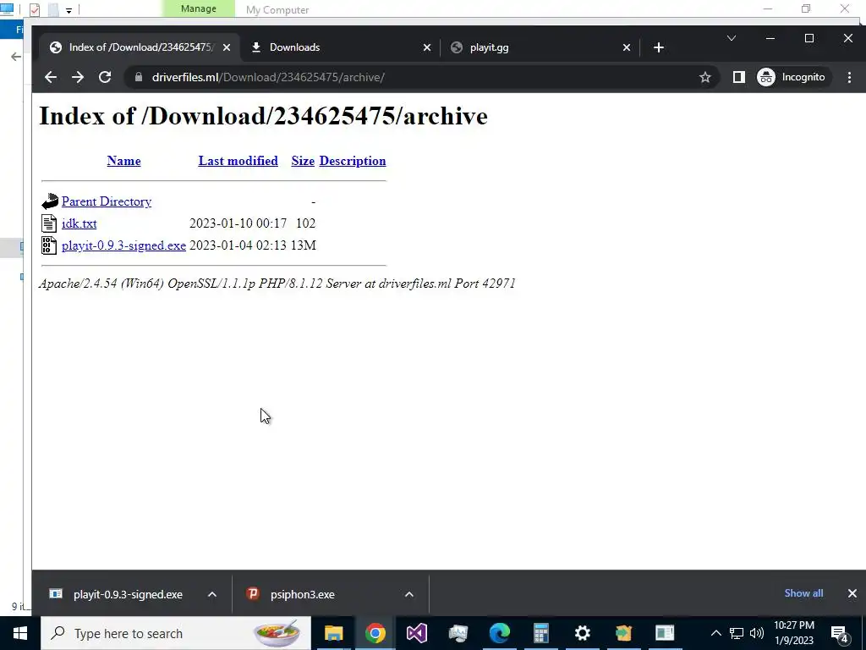Switch to the playit.gg tab
The height and width of the screenshot is (650, 866).
pos(540,47)
